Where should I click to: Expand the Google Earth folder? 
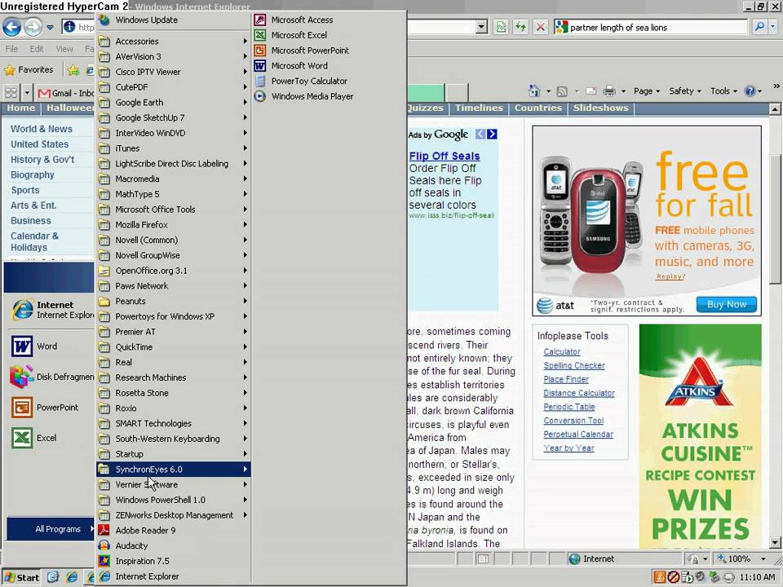pos(173,103)
